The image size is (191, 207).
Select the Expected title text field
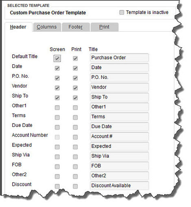coord(119,146)
